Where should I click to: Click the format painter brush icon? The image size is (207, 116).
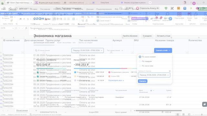[x=12, y=20]
